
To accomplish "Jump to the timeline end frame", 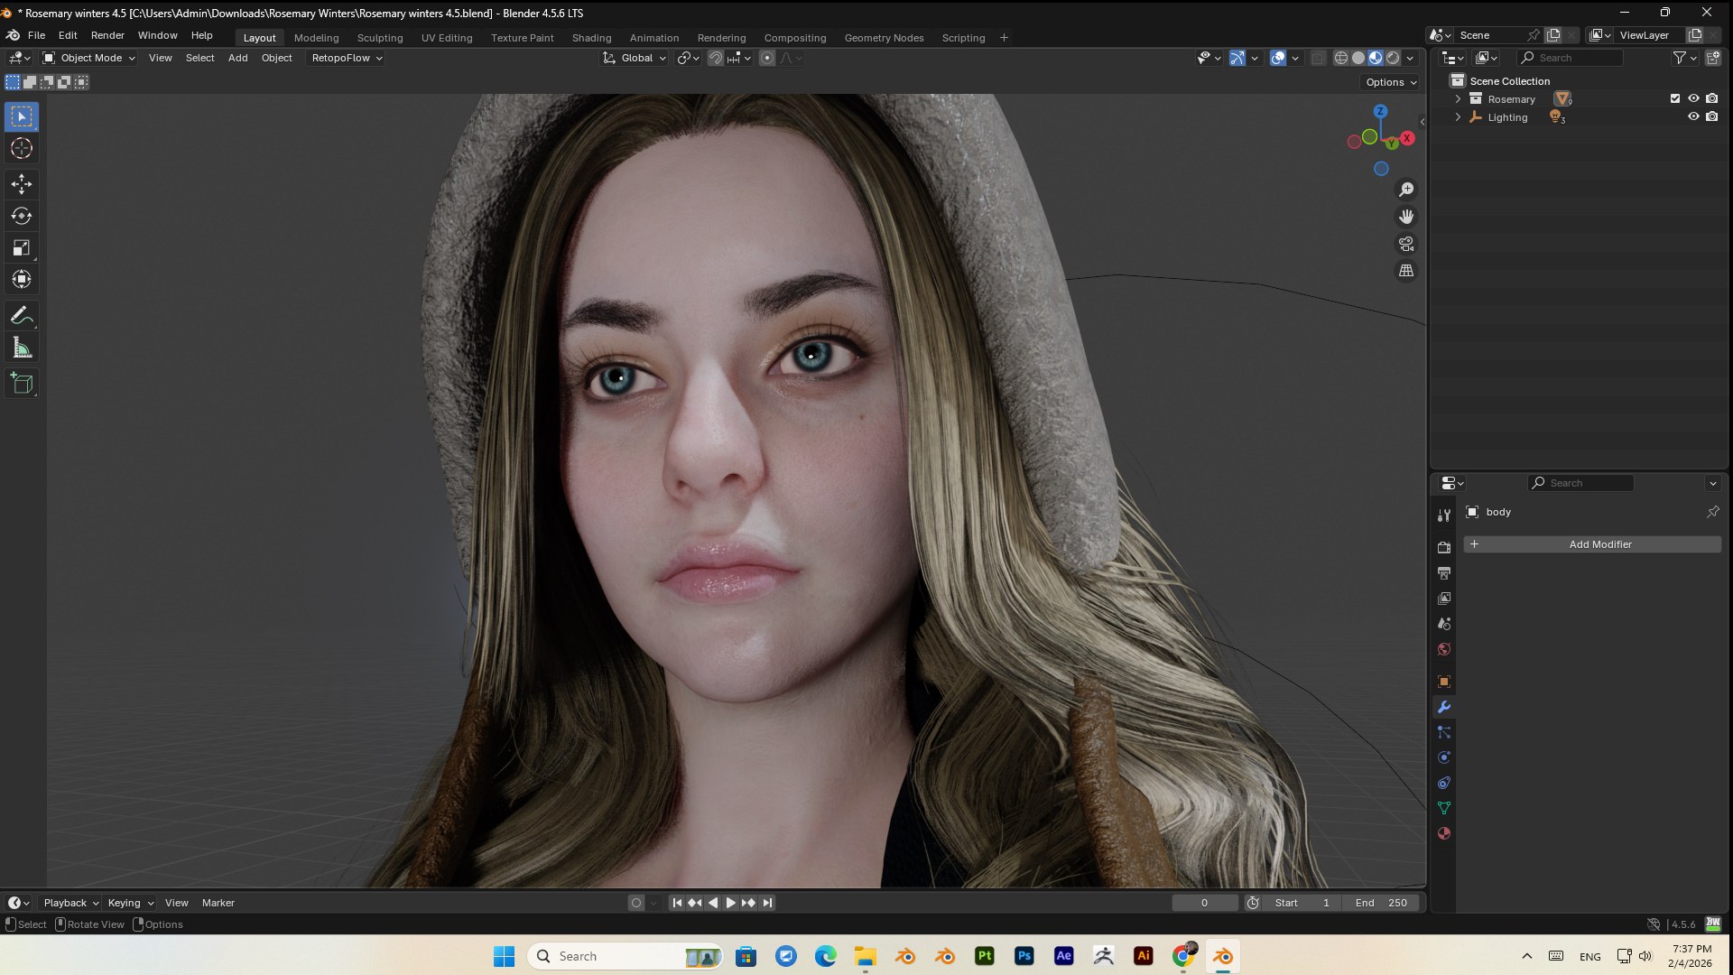I will coord(767,903).
